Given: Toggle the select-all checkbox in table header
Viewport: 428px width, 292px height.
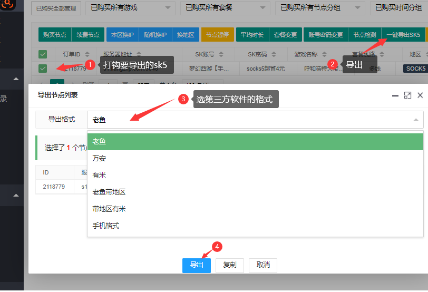Looking at the screenshot, I should tap(43, 54).
